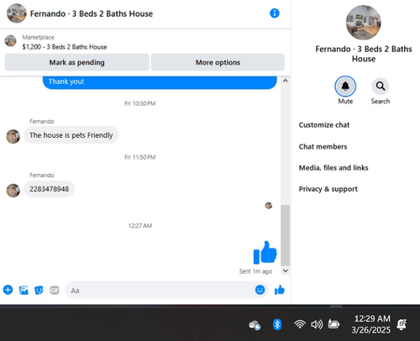Click Fernando's avatar beside phone number message
420x341 pixels.
pyautogui.click(x=13, y=191)
